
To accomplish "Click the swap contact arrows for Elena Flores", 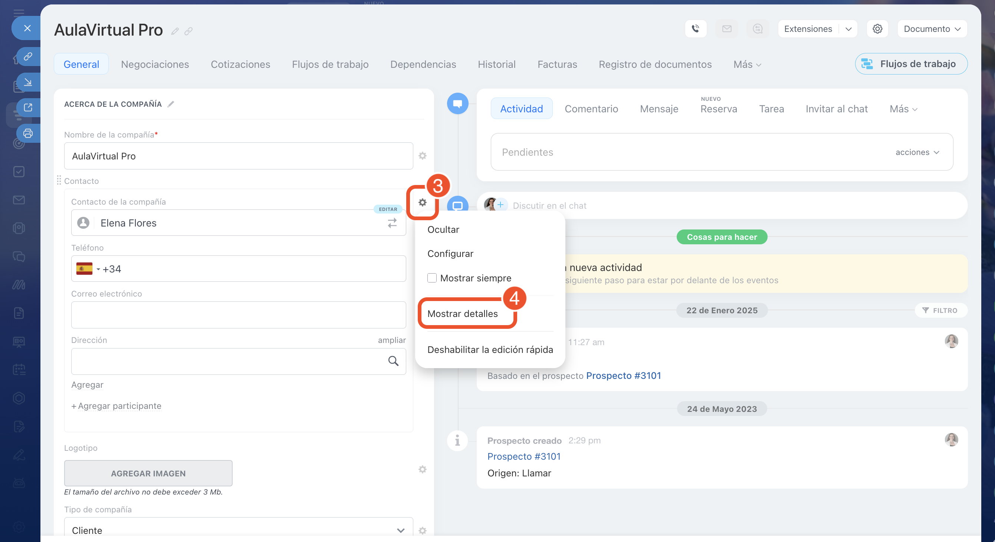I will pyautogui.click(x=392, y=223).
